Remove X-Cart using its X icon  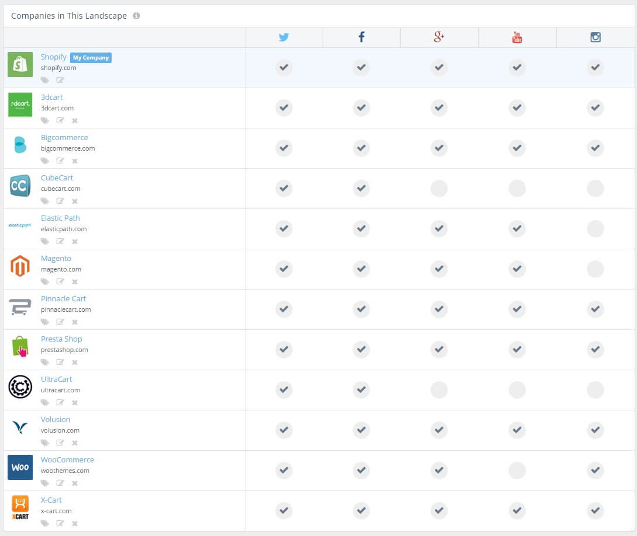pyautogui.click(x=75, y=523)
